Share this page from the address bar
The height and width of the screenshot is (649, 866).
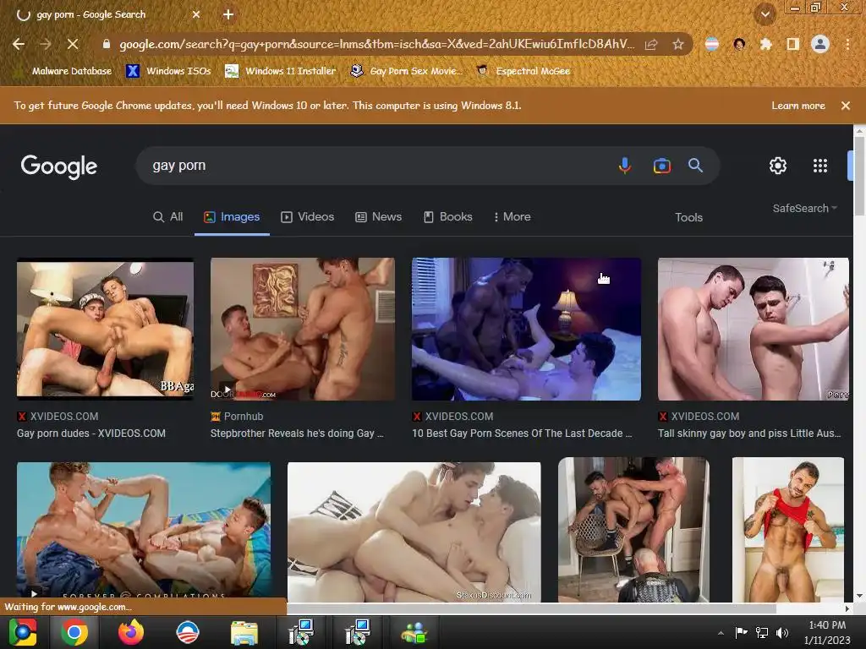tap(651, 44)
